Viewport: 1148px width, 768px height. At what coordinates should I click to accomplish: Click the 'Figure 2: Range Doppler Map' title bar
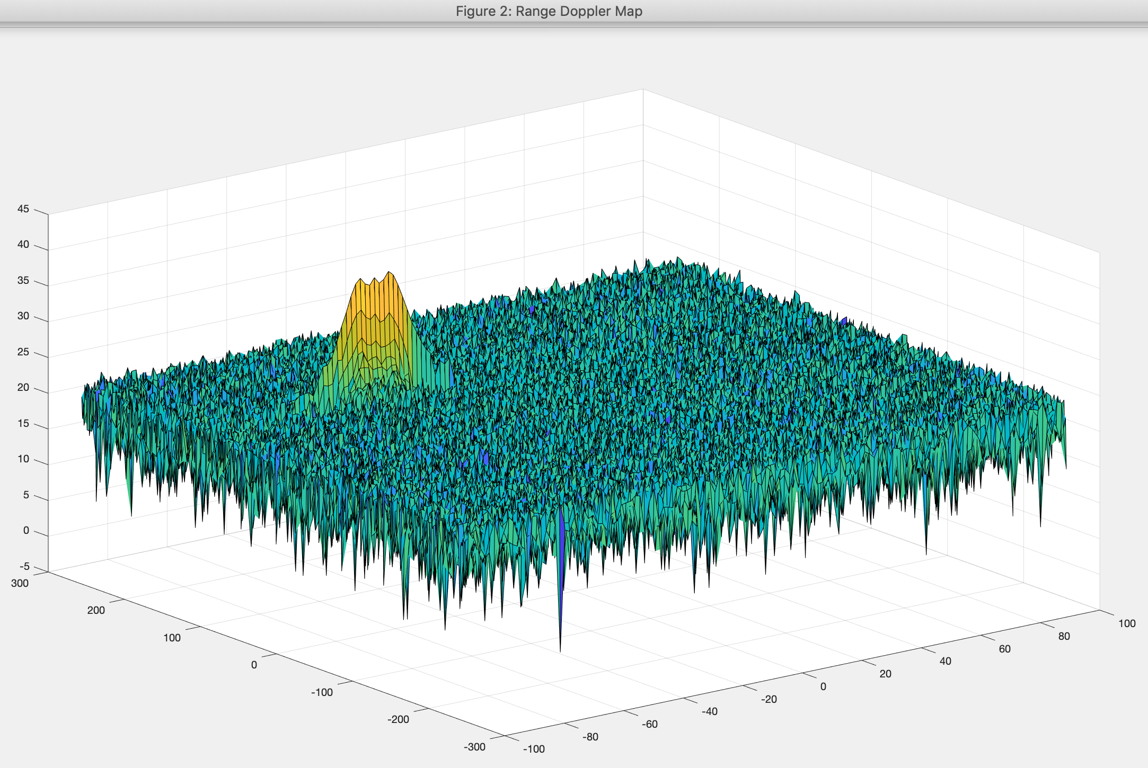(549, 11)
